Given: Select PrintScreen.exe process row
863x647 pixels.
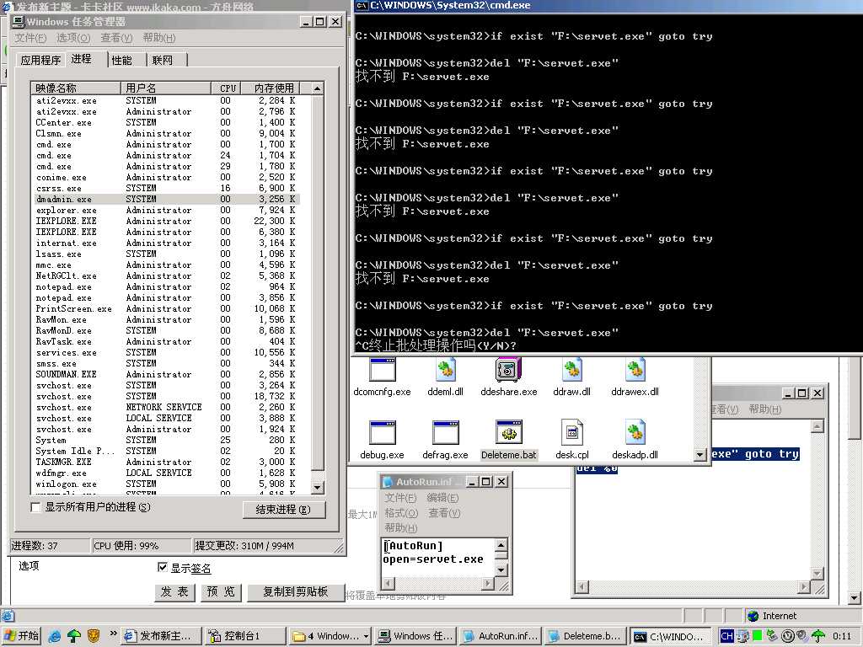Looking at the screenshot, I should click(x=166, y=308).
